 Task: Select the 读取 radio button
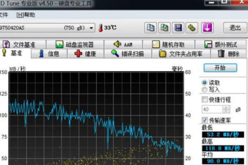[205, 82]
